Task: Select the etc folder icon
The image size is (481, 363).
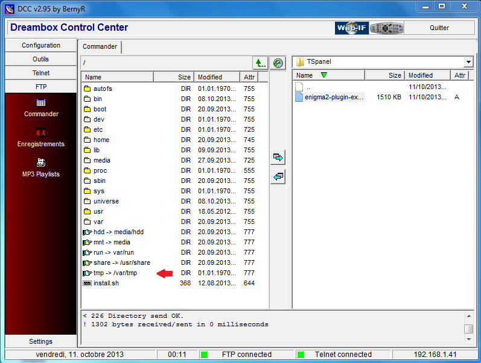Action: tap(88, 130)
